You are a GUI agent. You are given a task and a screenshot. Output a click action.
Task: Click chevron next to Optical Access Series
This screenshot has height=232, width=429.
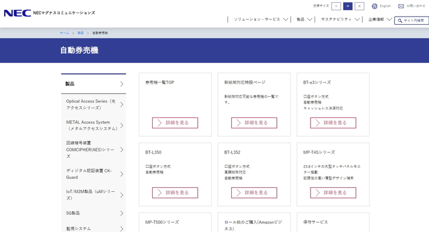pyautogui.click(x=122, y=104)
